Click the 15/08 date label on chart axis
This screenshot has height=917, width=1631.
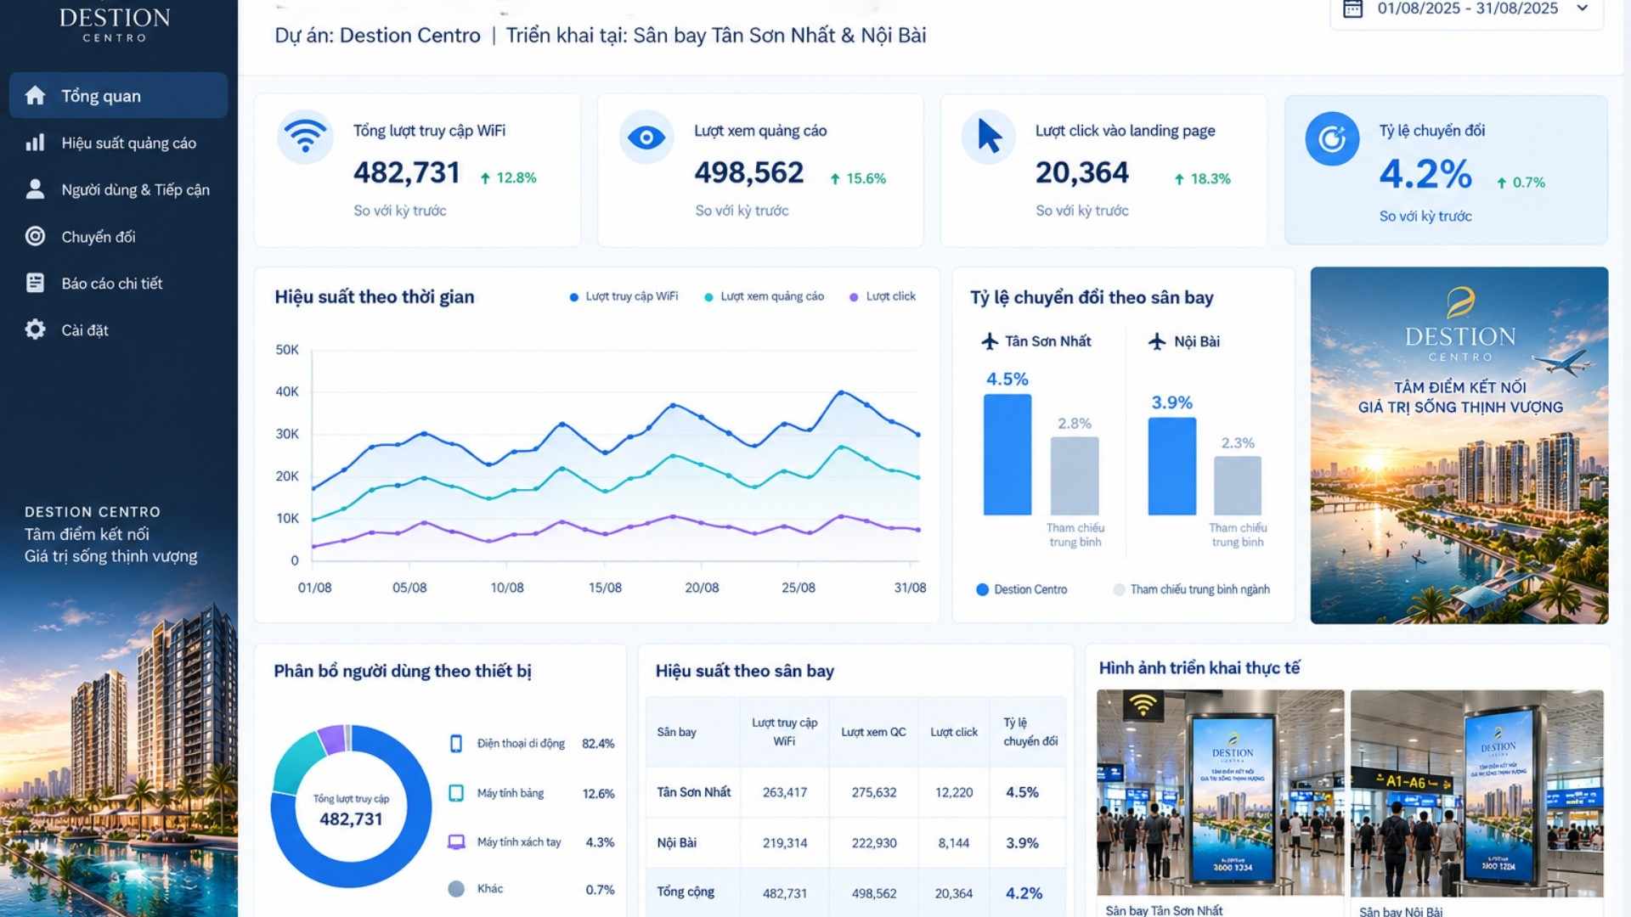(x=605, y=588)
